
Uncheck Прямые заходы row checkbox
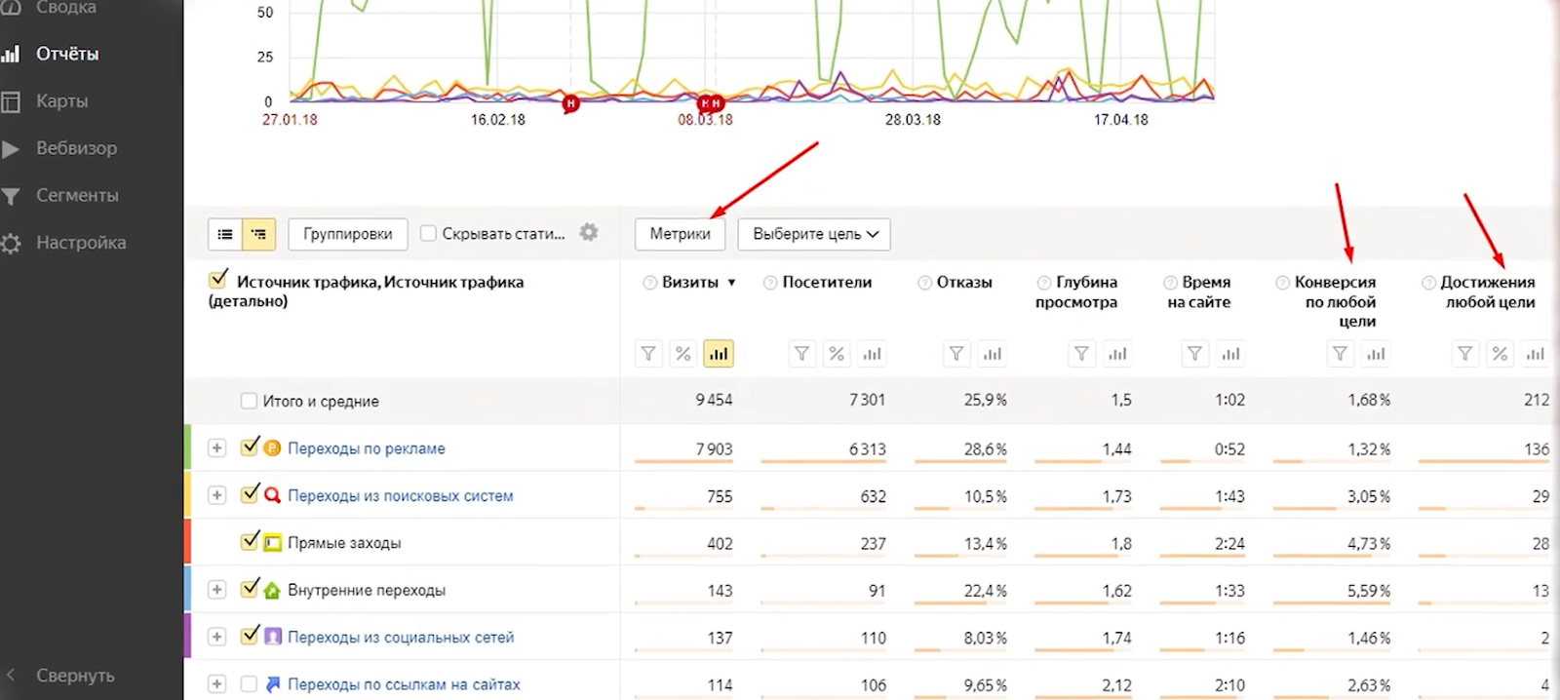point(250,542)
